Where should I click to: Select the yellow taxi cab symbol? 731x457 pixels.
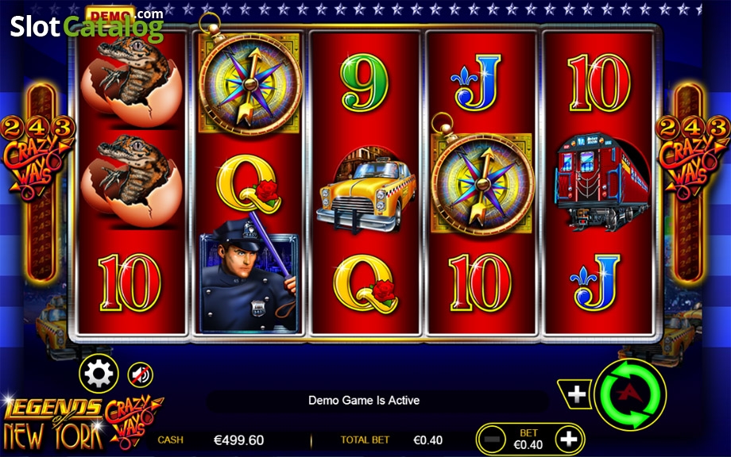[x=366, y=190]
